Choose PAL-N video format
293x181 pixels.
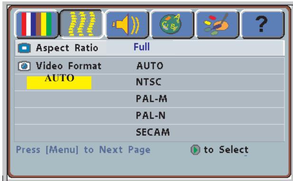(151, 115)
